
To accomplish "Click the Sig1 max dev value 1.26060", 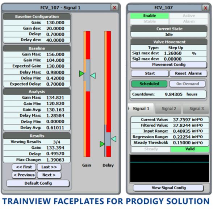I will 173,53.
